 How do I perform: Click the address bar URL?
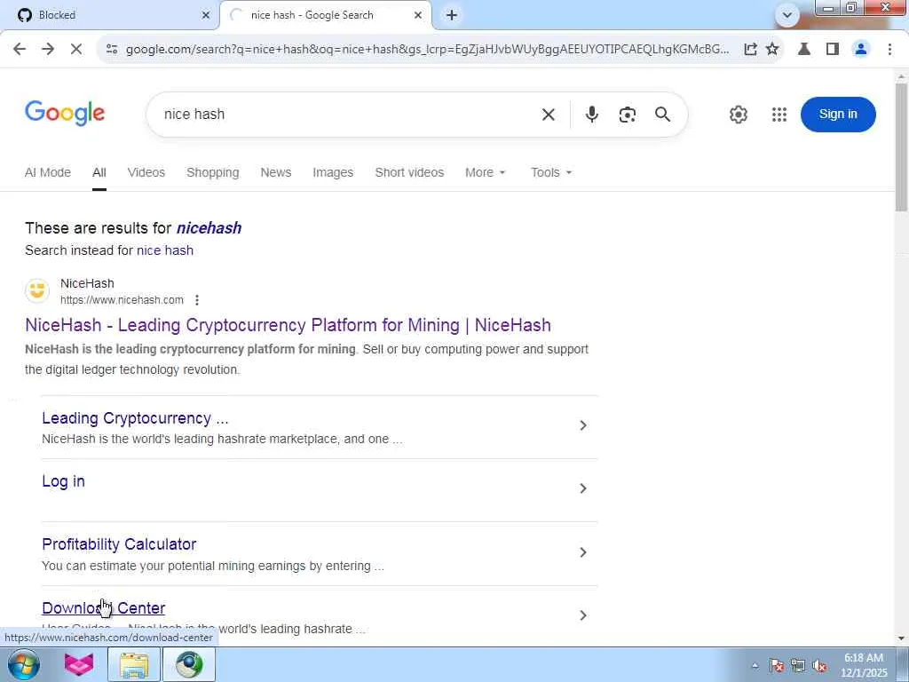pyautogui.click(x=427, y=50)
